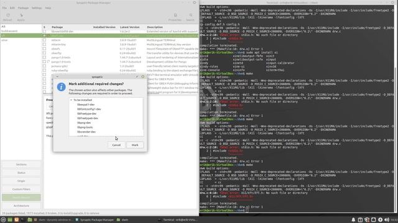Collapse the 'To be installed' tree node
Viewport: 398px width, 223px height.
(71, 100)
